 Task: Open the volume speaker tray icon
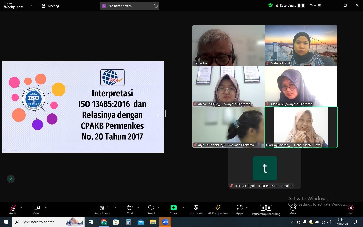click(329, 222)
